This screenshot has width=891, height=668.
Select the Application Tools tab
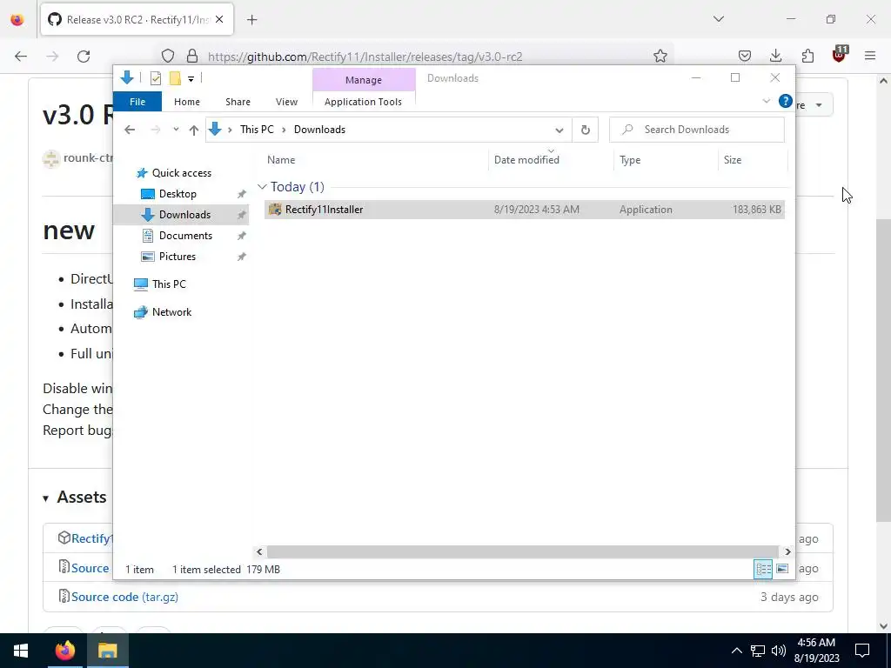click(x=363, y=102)
